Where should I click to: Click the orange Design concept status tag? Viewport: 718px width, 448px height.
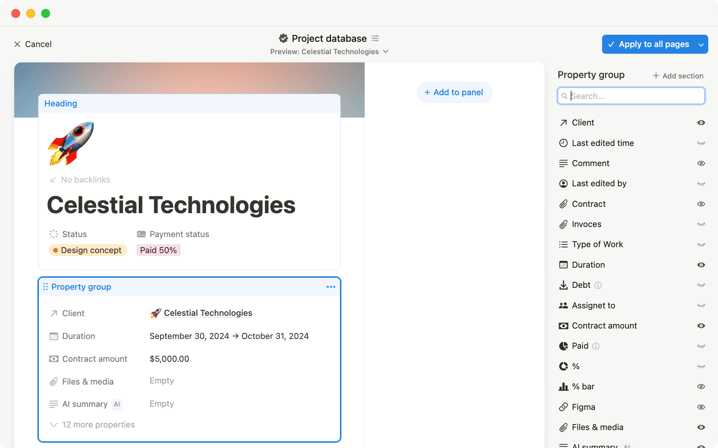[88, 250]
